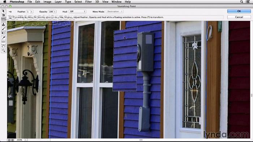The height and width of the screenshot is (142, 253).
Task: Open the Move Mode dropdown
Action: [x=115, y=12]
